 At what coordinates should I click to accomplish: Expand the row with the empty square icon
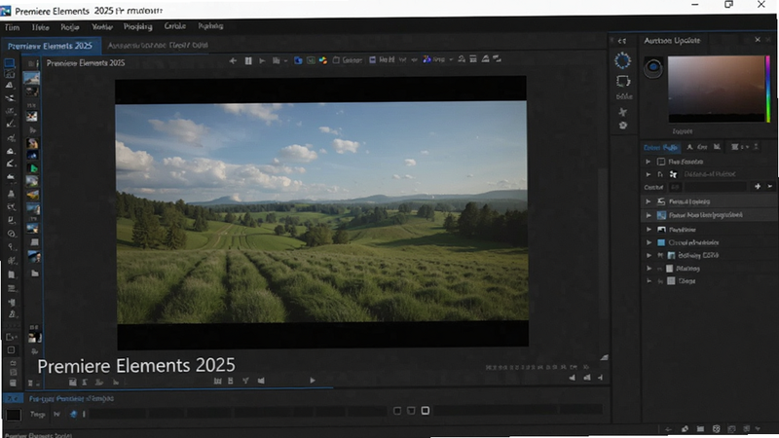point(649,162)
